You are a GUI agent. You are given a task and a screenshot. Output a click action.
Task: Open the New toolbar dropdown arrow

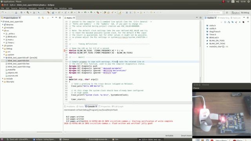pyautogui.click(x=5, y=12)
